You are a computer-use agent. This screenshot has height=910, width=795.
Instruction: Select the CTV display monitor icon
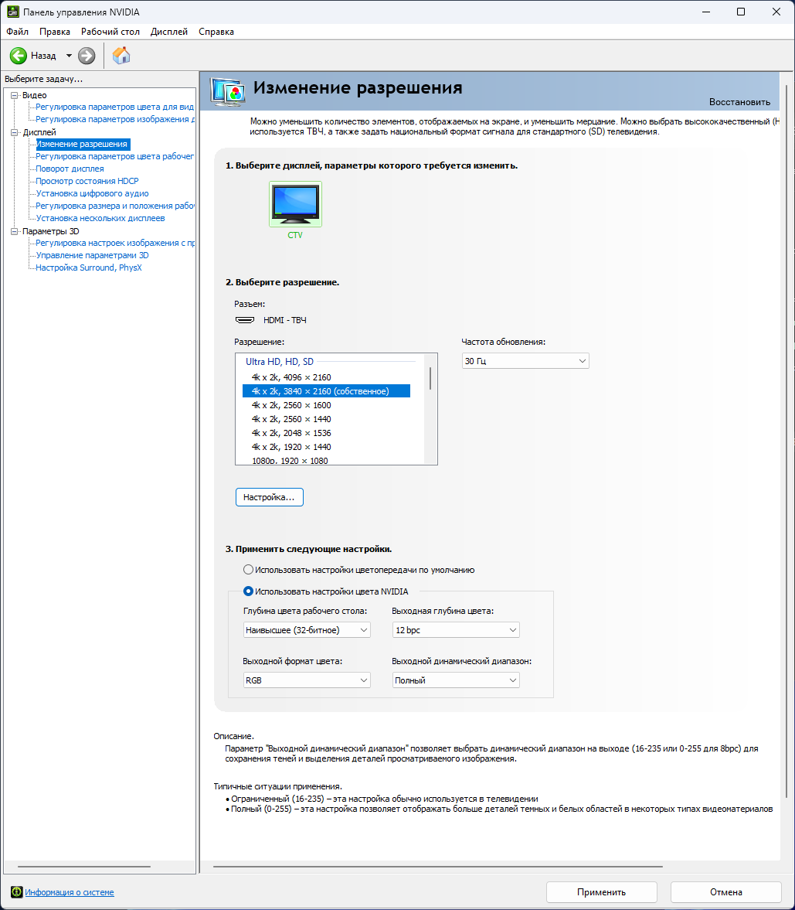pyautogui.click(x=295, y=203)
